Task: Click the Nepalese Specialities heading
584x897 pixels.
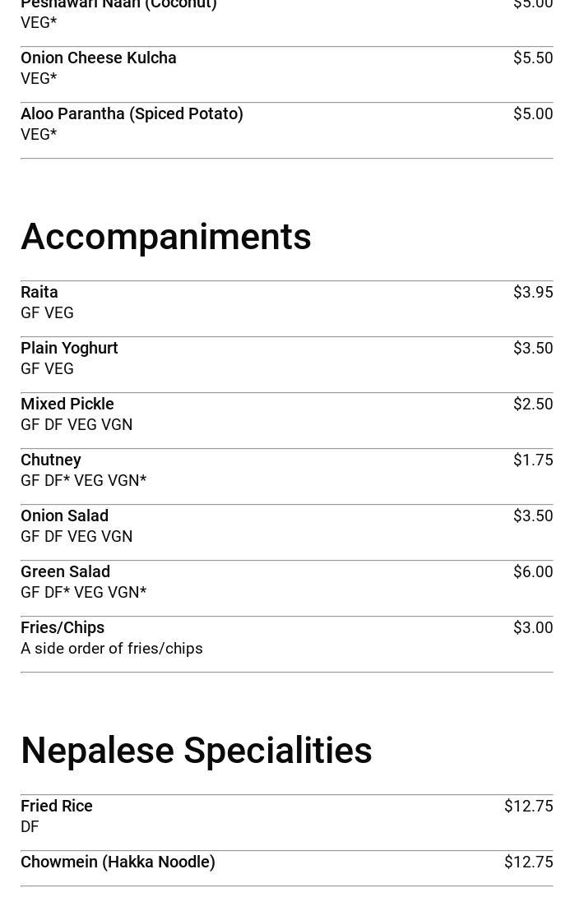Action: (x=197, y=751)
